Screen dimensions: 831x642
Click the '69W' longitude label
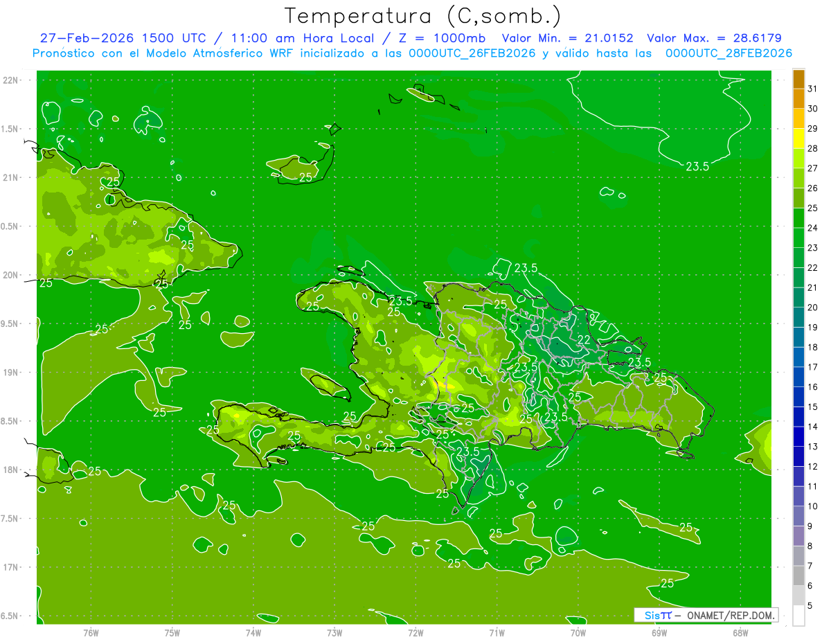point(659,632)
